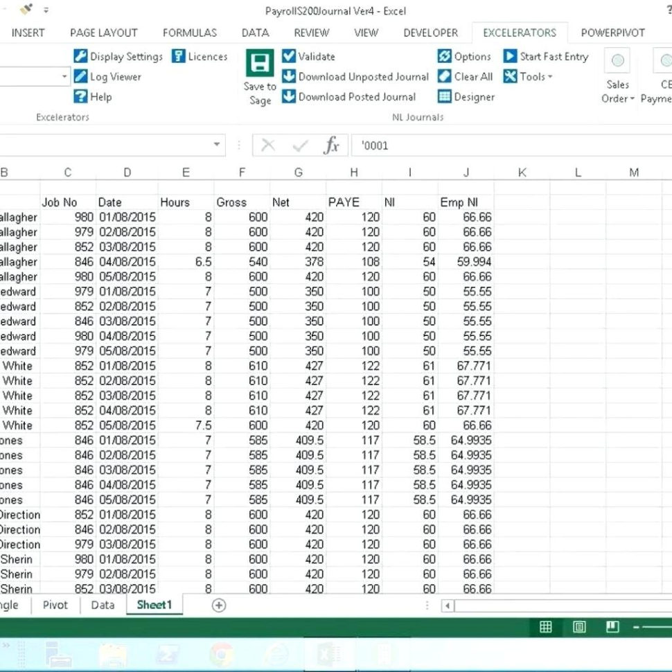Select column C header
Image resolution: width=672 pixels, height=672 pixels.
point(68,173)
